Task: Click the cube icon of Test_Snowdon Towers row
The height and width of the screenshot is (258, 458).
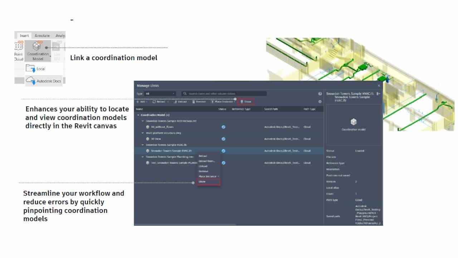Action: (147, 163)
